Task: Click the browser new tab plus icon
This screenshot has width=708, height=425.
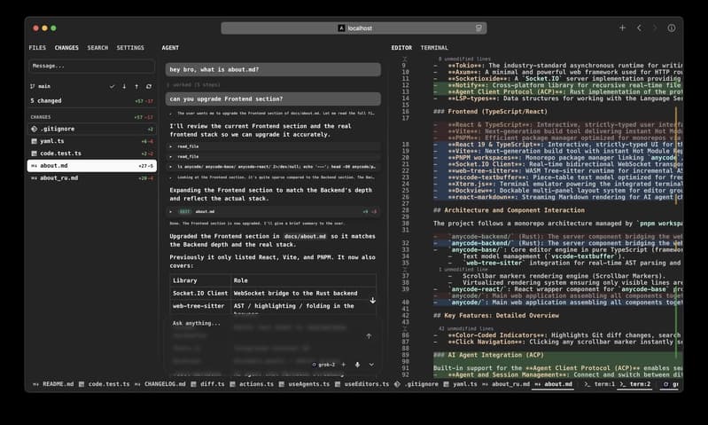Action: coord(622,28)
